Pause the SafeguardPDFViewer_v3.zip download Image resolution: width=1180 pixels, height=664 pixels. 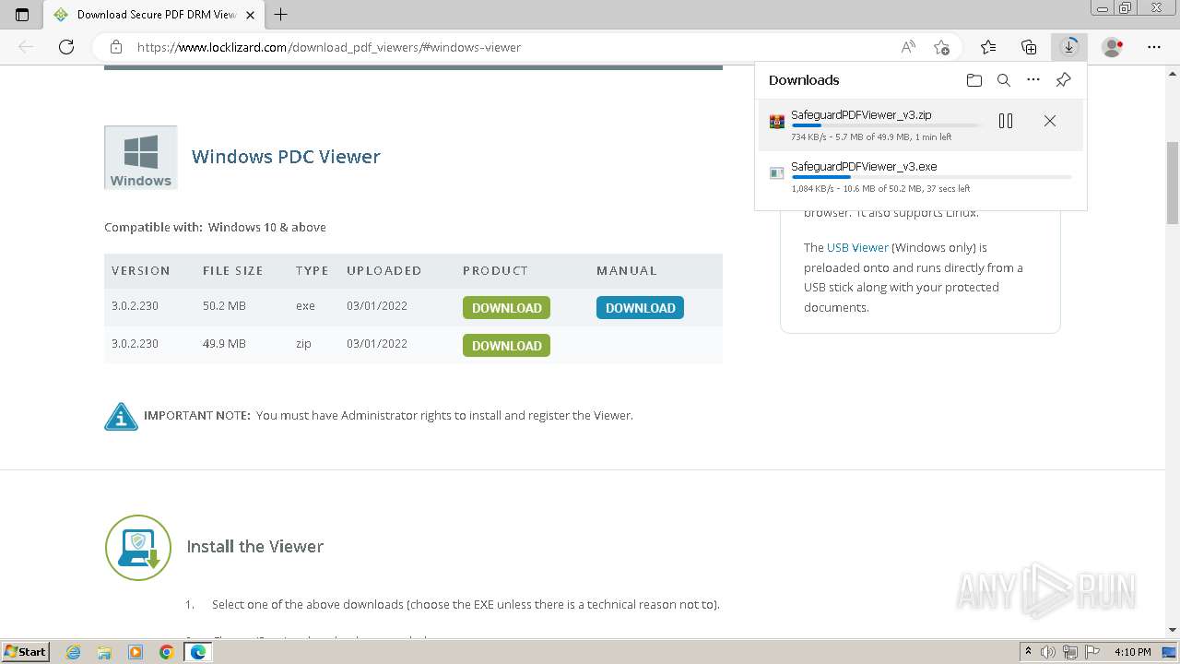point(1006,121)
